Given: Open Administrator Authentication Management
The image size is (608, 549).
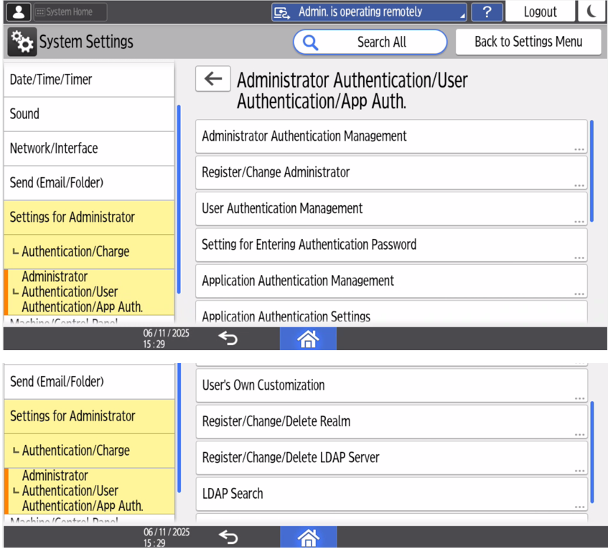Looking at the screenshot, I should (x=391, y=136).
